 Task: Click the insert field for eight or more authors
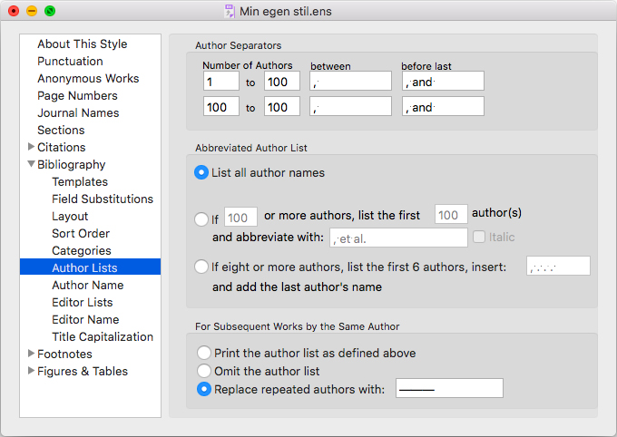pos(558,266)
